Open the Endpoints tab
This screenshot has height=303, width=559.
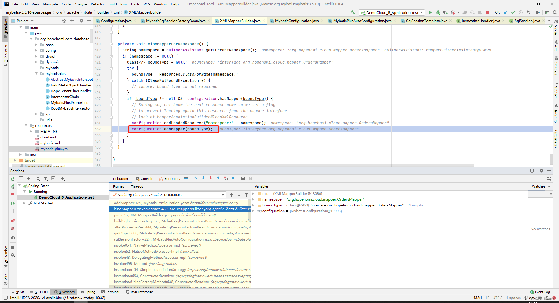(170, 179)
